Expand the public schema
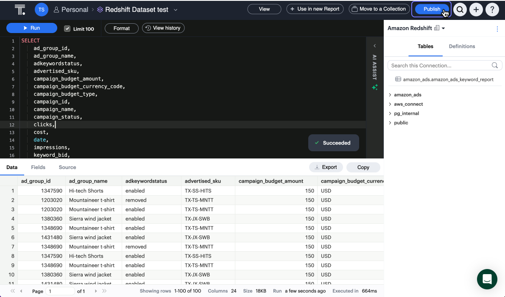This screenshot has width=505, height=297. point(390,122)
